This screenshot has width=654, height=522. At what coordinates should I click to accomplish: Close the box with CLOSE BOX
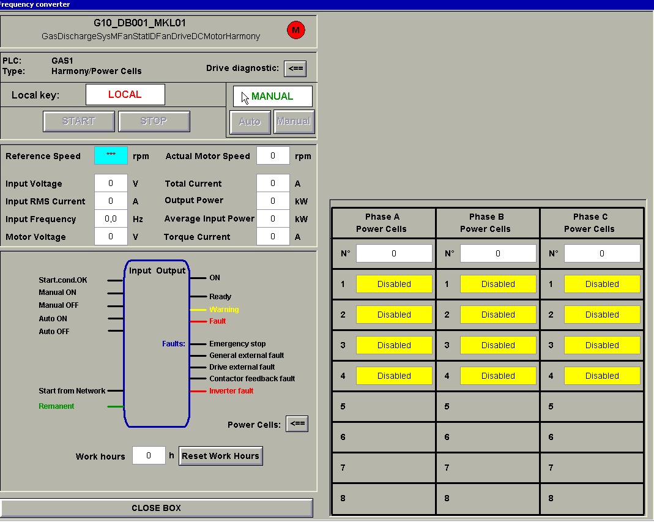157,508
